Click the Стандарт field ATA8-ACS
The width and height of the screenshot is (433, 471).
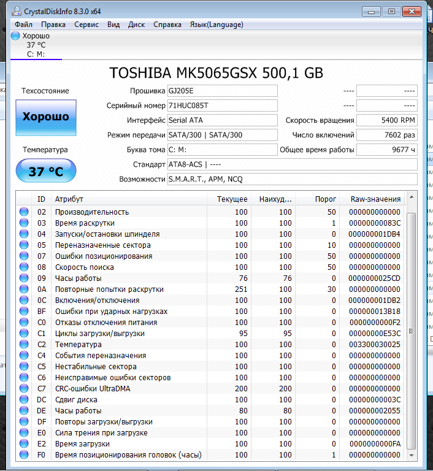tap(293, 164)
